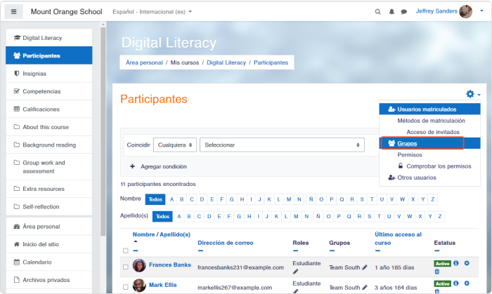This screenshot has height=294, width=492.
Task: Click Frances Banks profile picture
Action: click(x=139, y=265)
